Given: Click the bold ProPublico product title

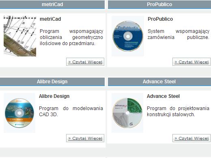Looking at the screenshot, I should (x=160, y=19).
